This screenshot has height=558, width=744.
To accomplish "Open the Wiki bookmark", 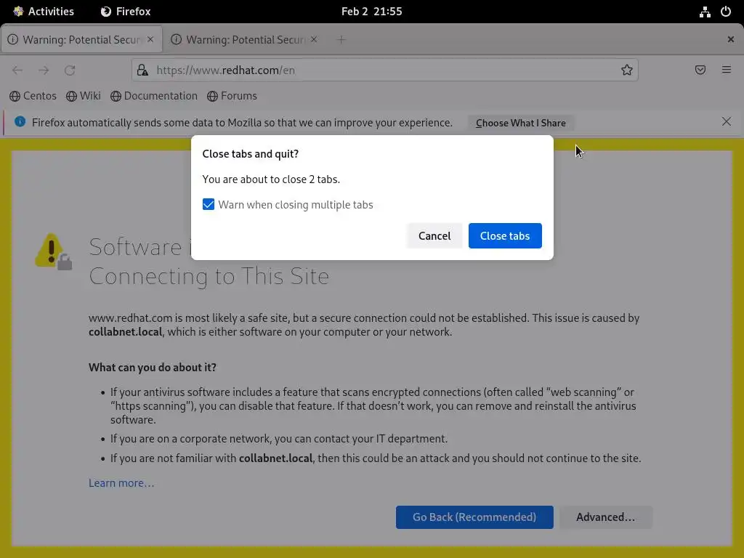I will (x=84, y=96).
